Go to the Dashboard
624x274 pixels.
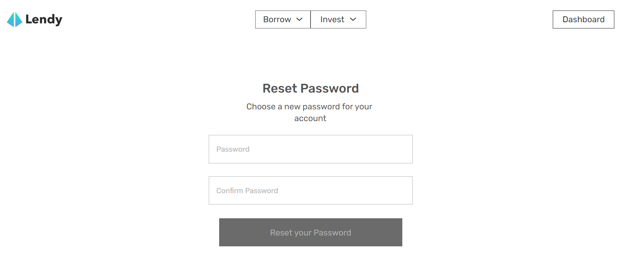pyautogui.click(x=583, y=20)
